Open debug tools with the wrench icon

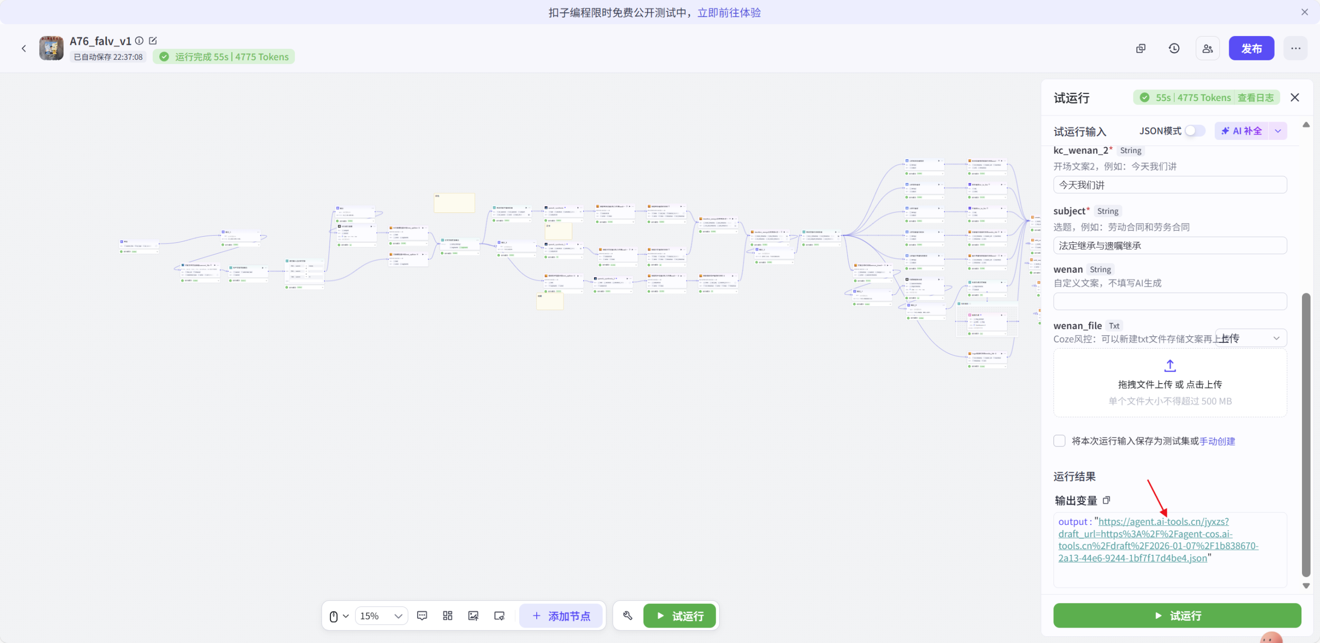[627, 615]
